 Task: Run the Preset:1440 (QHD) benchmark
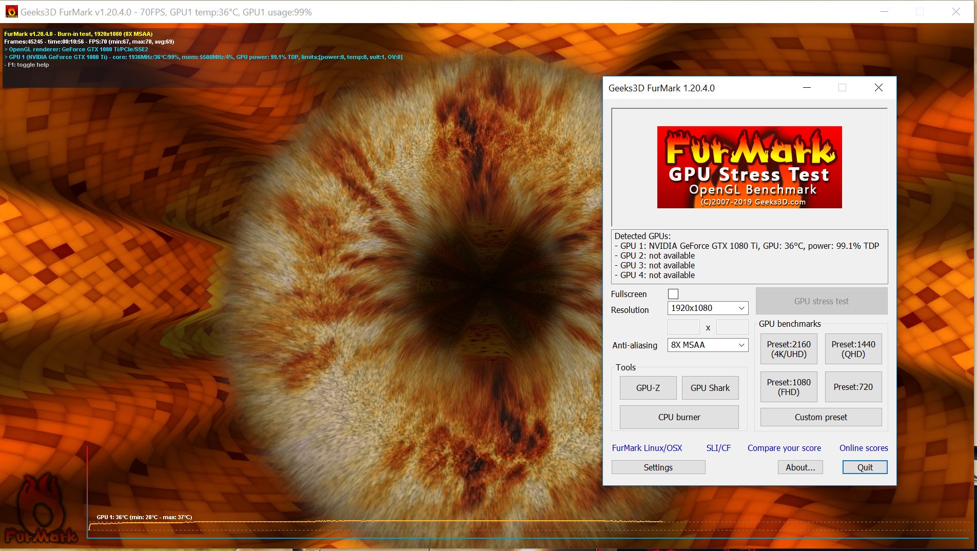(x=853, y=349)
